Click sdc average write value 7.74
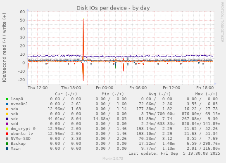The image size is (226, 163). 167,119
